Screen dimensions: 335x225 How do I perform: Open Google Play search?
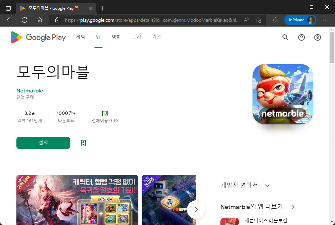tap(285, 37)
